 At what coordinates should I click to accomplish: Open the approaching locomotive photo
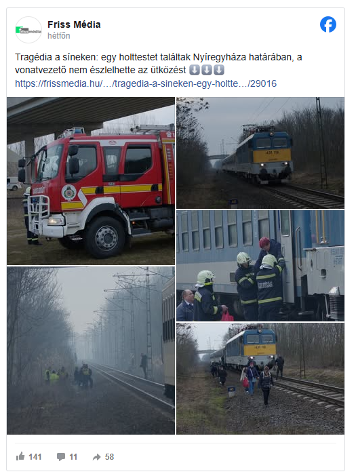pos(260,153)
